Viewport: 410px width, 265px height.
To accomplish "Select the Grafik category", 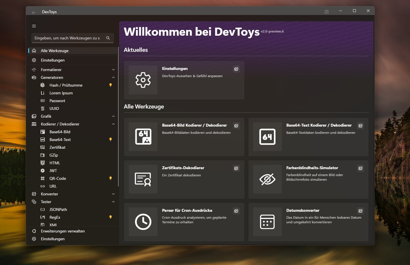I will click(73, 116).
